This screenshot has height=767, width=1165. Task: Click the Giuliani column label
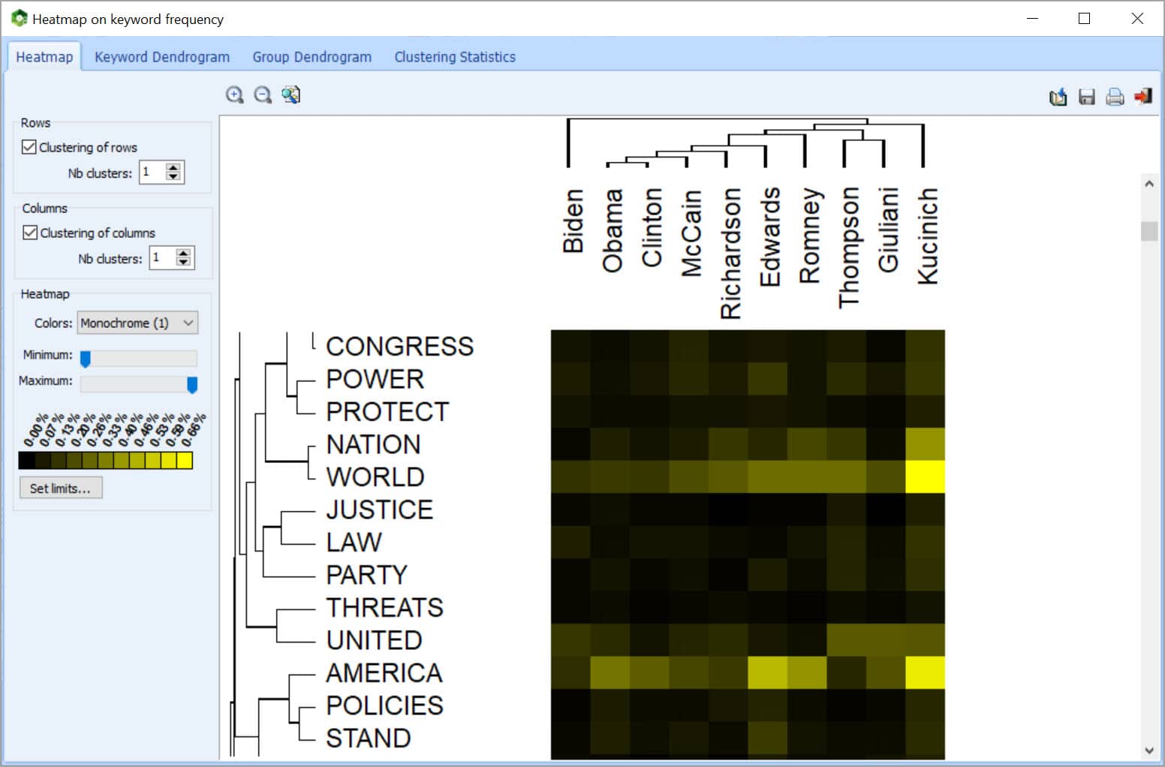coord(888,230)
